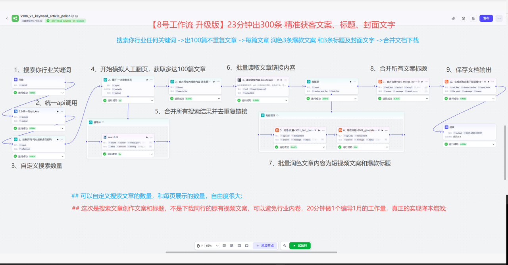Image resolution: width=508 pixels, height=265 pixels.
Task: Open more menu on 0.5-统一的api_key node
Action: pos(62,111)
